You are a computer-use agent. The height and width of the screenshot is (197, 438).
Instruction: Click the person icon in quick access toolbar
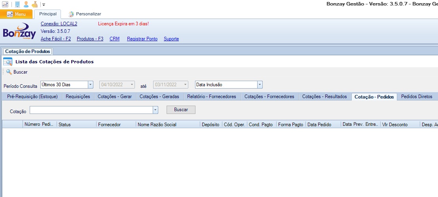(x=26, y=4)
